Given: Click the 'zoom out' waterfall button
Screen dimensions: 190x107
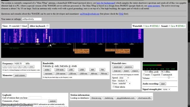Looking at the screenshot, I should tap(118, 67).
